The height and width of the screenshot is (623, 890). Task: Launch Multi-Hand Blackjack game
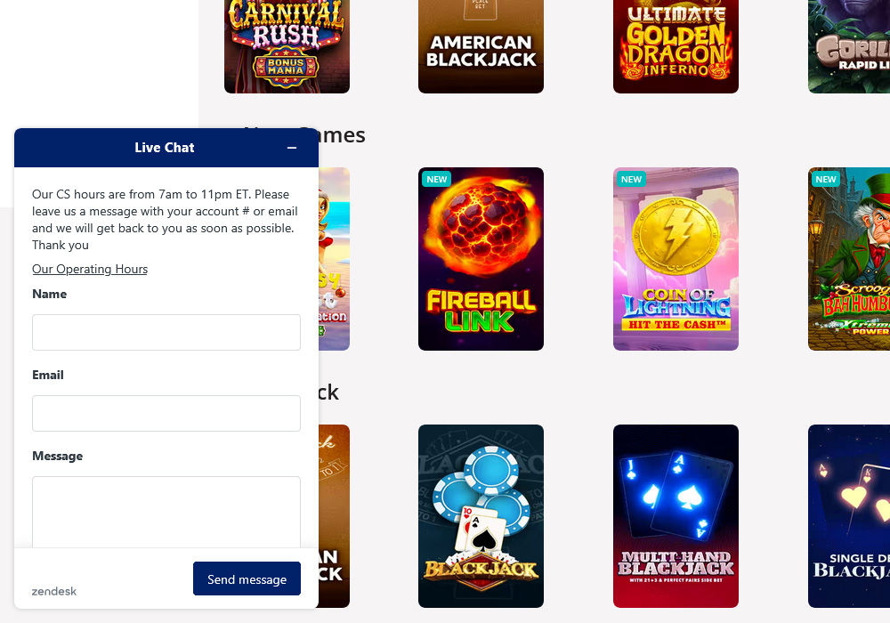click(676, 516)
